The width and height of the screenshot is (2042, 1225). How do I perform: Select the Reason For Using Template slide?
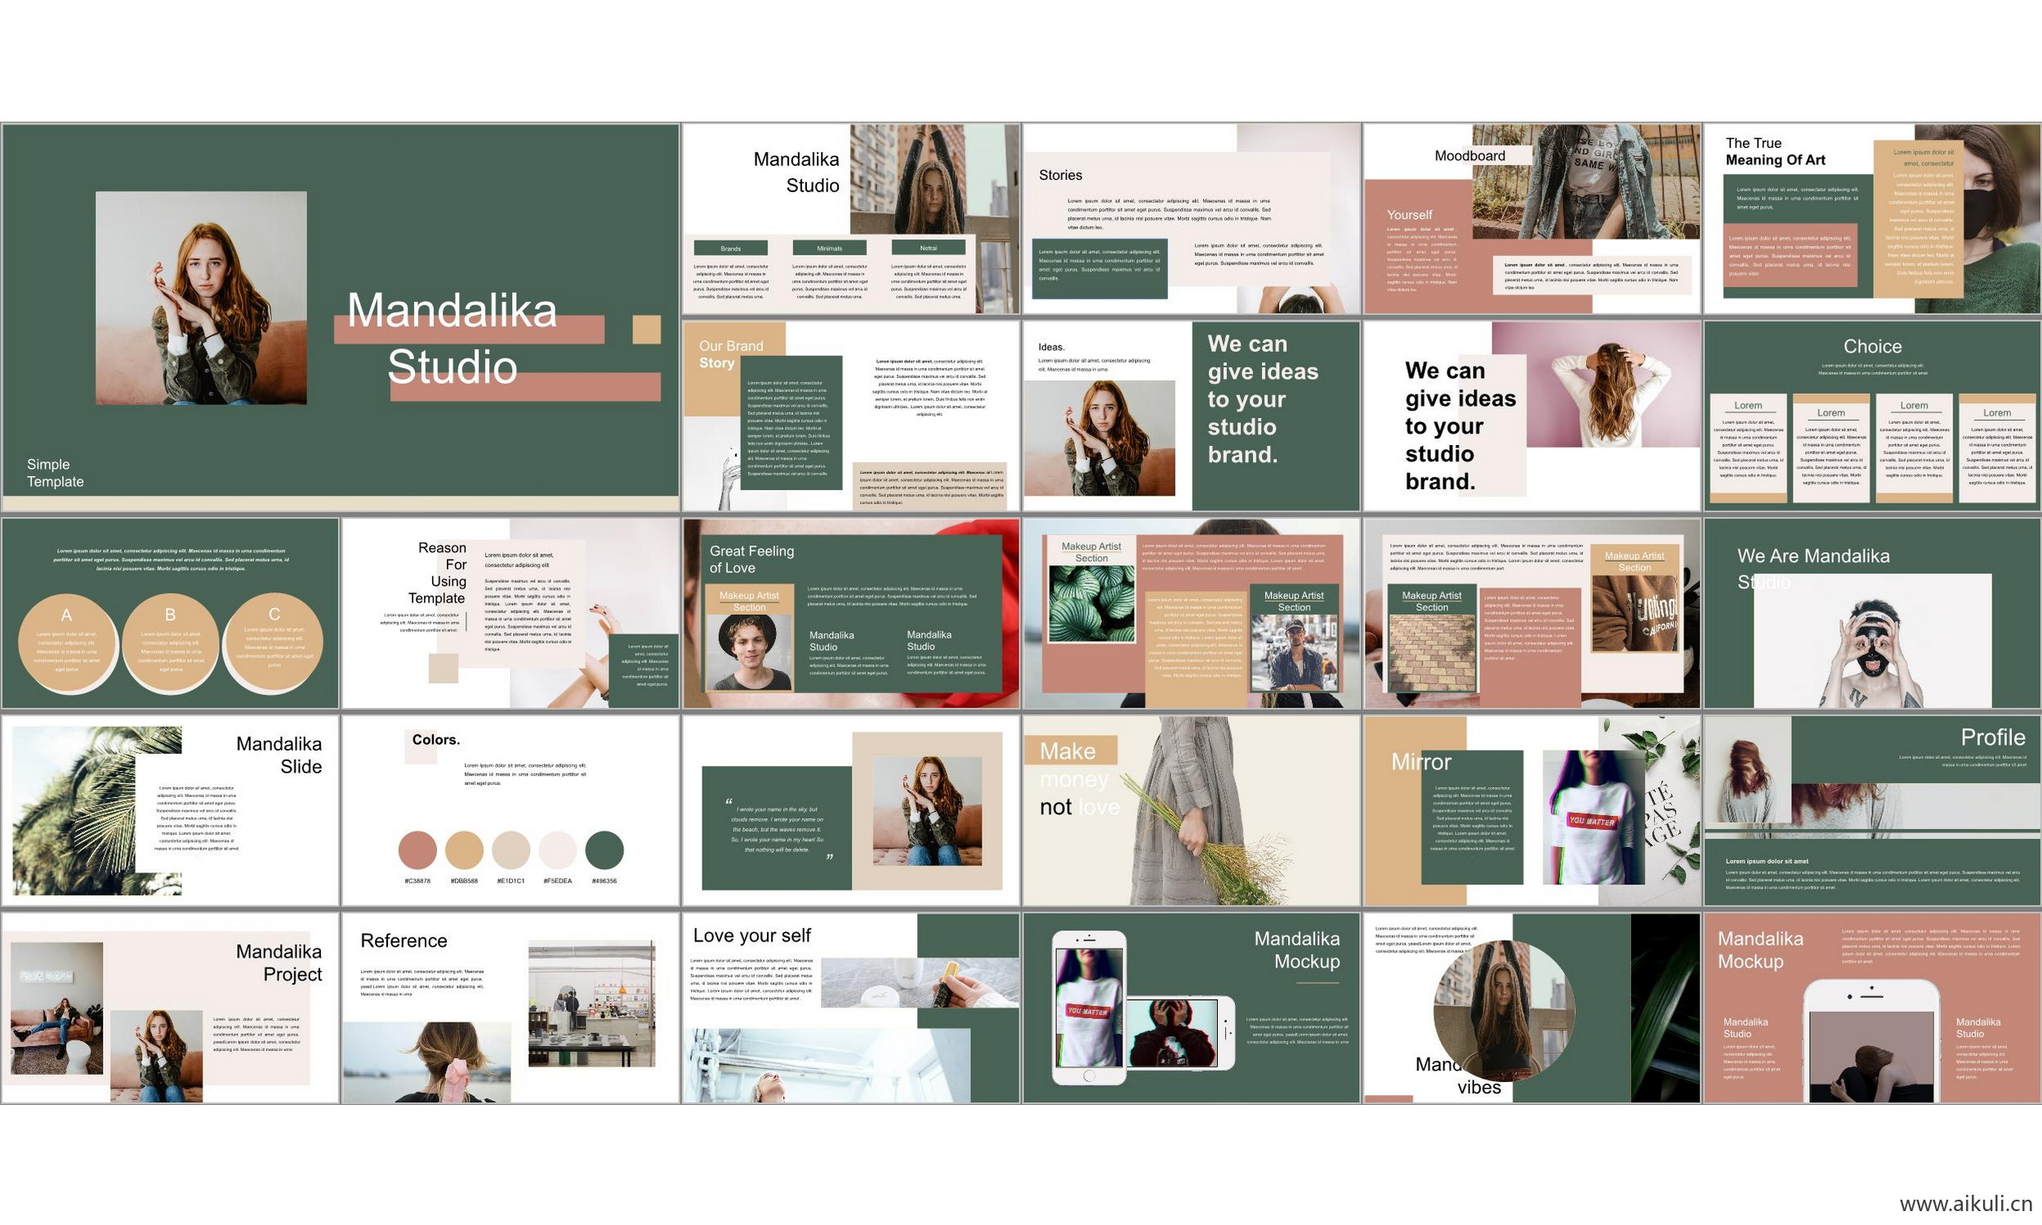[510, 613]
